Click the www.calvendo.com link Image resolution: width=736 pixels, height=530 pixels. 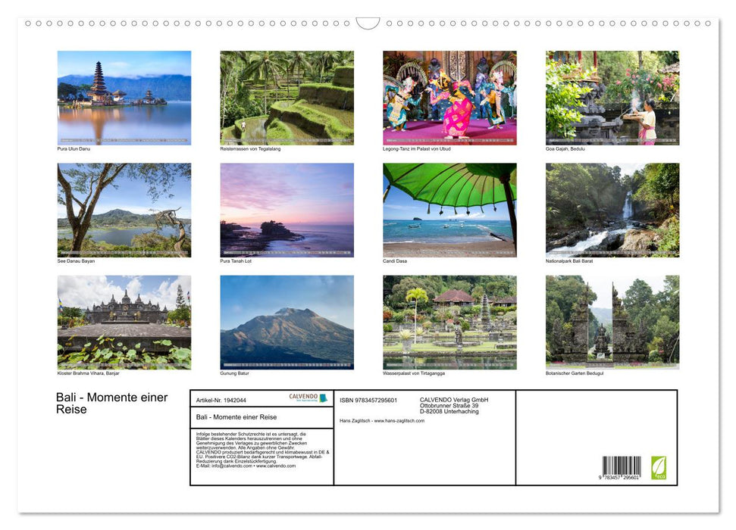coord(276,466)
